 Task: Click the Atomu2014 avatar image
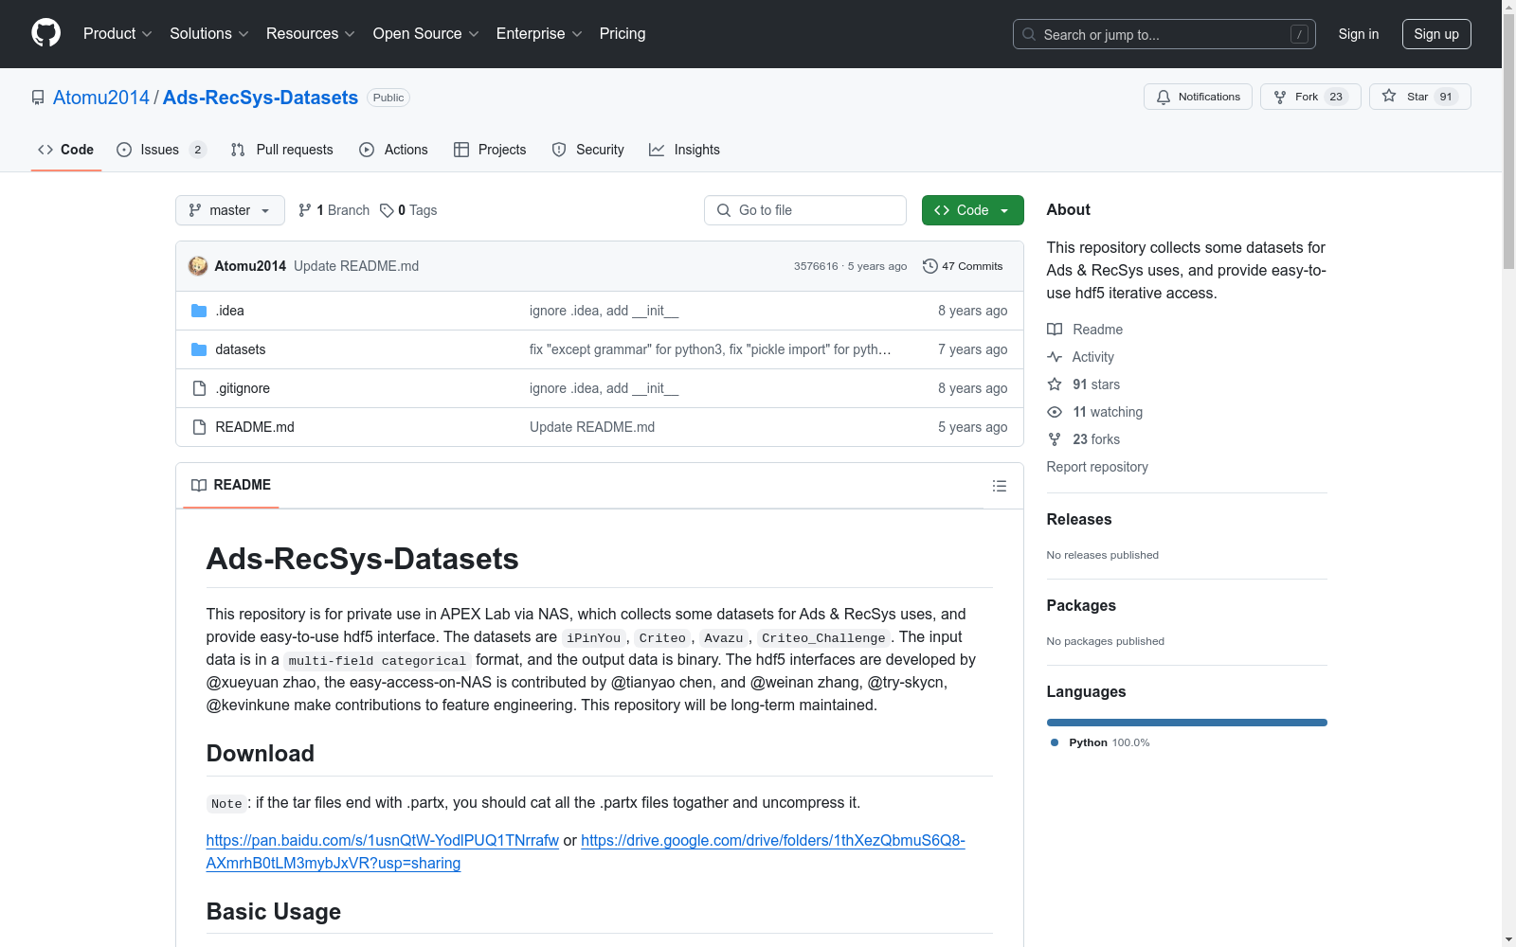point(198,266)
